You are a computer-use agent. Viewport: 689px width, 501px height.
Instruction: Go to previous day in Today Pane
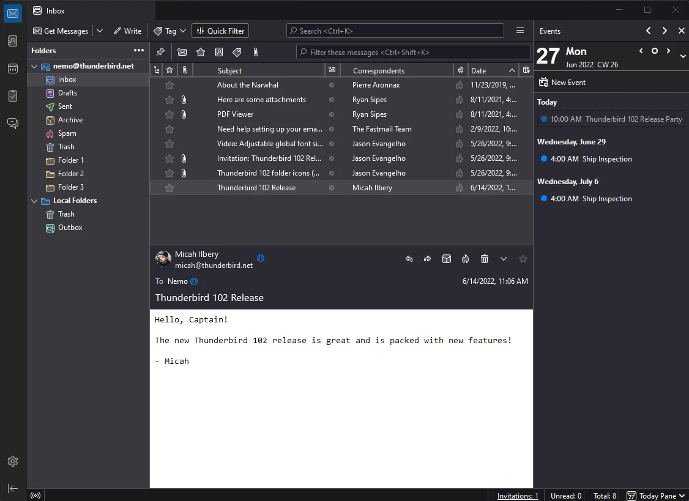pyautogui.click(x=641, y=51)
